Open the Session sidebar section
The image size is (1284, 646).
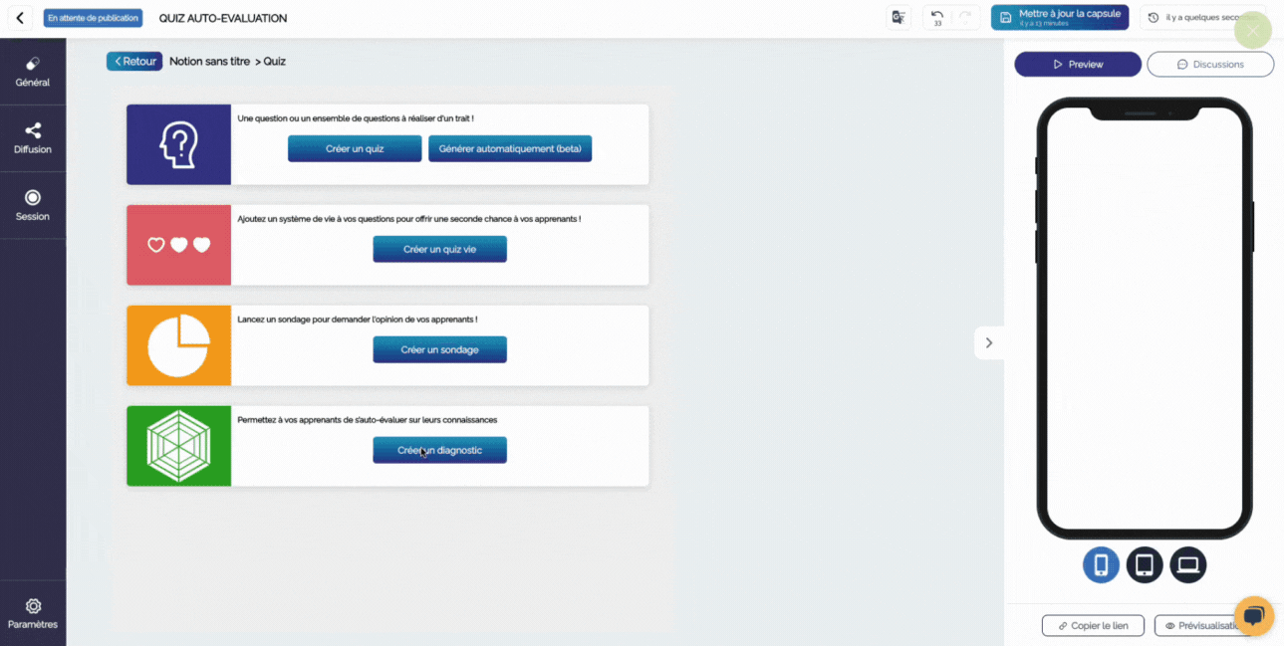(33, 205)
